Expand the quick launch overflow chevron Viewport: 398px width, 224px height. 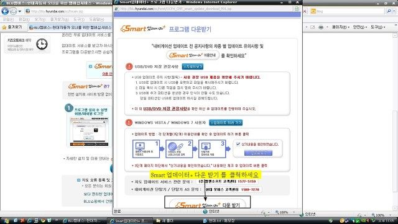tap(57, 220)
